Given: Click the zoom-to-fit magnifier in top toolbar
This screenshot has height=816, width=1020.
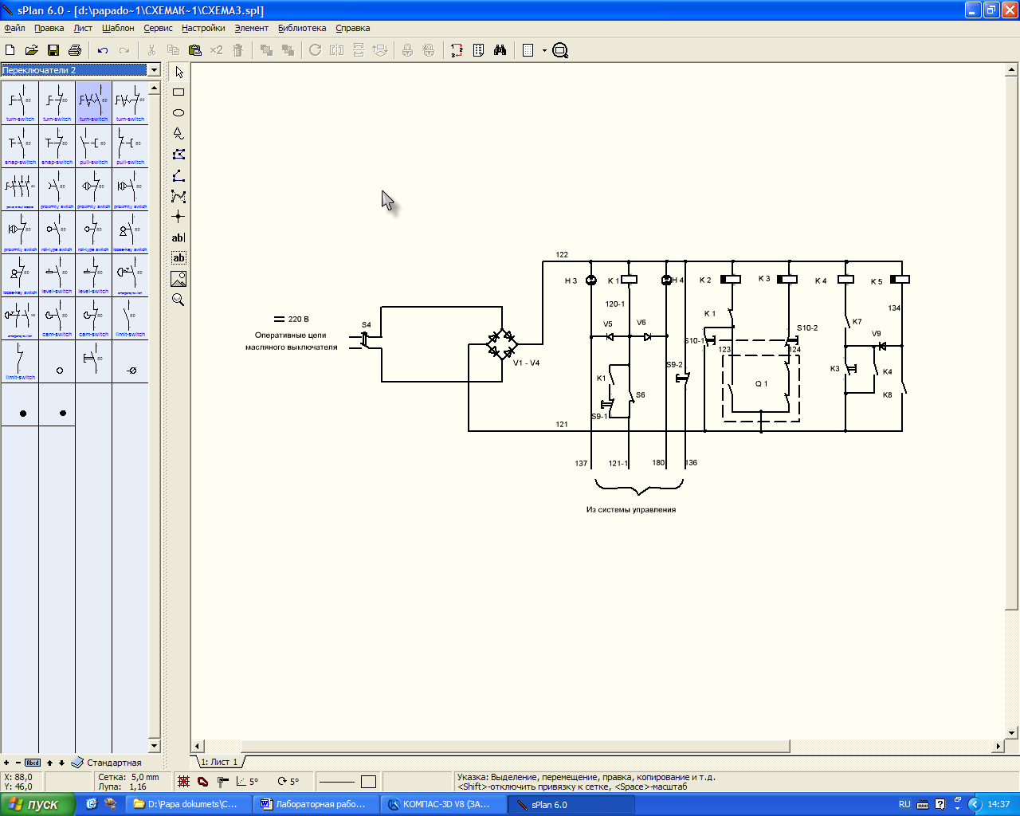Looking at the screenshot, I should (560, 50).
